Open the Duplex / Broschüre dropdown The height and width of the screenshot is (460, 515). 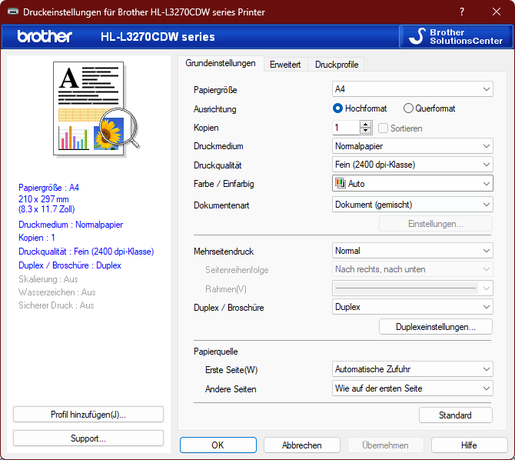click(412, 307)
